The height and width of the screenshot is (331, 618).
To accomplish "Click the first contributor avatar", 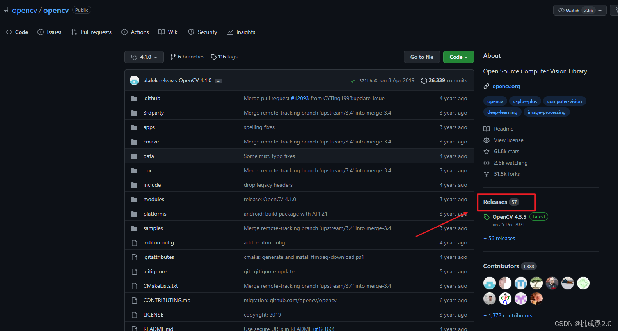I will 490,283.
